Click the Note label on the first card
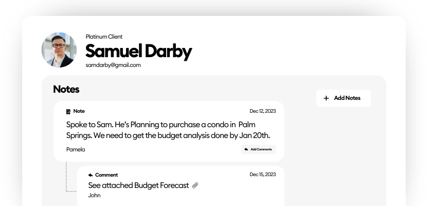 (79, 111)
